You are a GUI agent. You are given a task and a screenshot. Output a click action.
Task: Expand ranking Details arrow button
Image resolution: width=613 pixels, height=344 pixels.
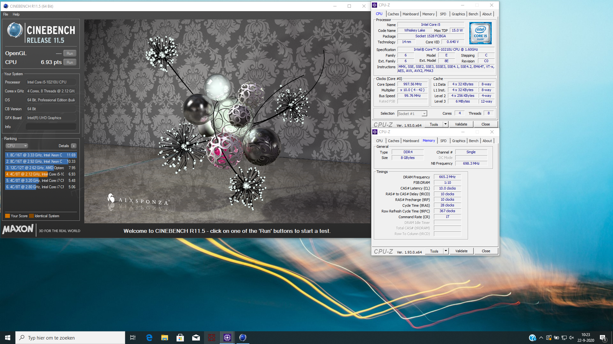click(74, 146)
